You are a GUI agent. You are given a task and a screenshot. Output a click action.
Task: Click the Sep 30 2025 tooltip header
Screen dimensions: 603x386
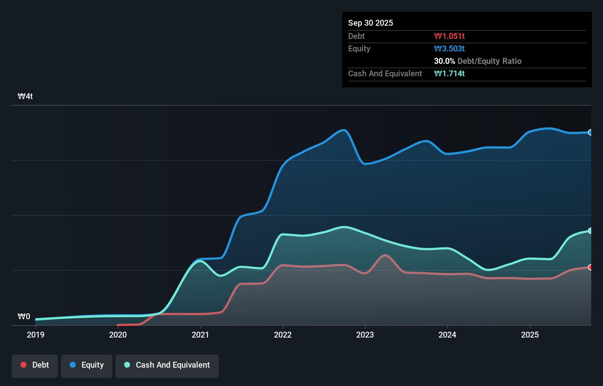[x=371, y=23]
